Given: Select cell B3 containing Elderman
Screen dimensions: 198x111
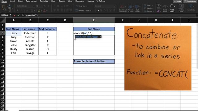Looking at the screenshot, I should pyautogui.click(x=30, y=33).
